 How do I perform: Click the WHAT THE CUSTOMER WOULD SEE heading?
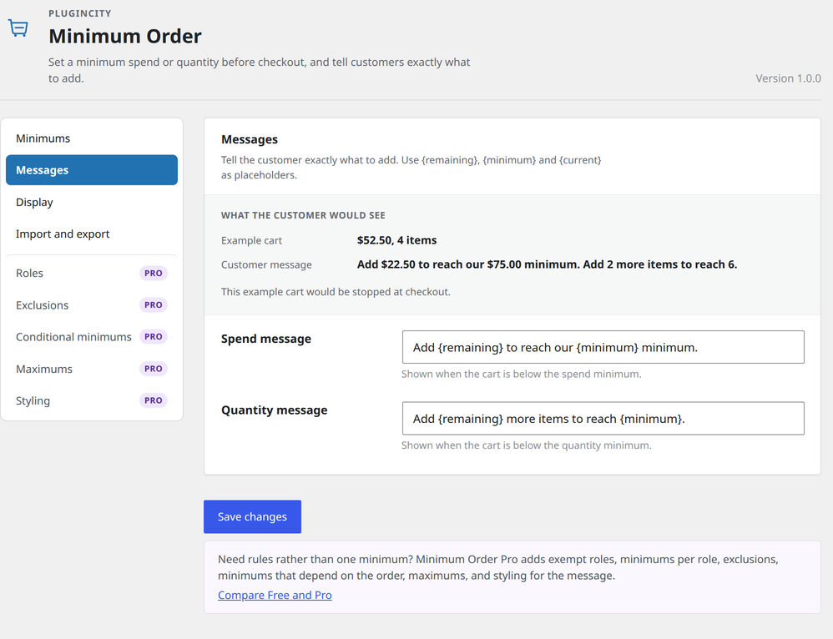click(x=303, y=215)
